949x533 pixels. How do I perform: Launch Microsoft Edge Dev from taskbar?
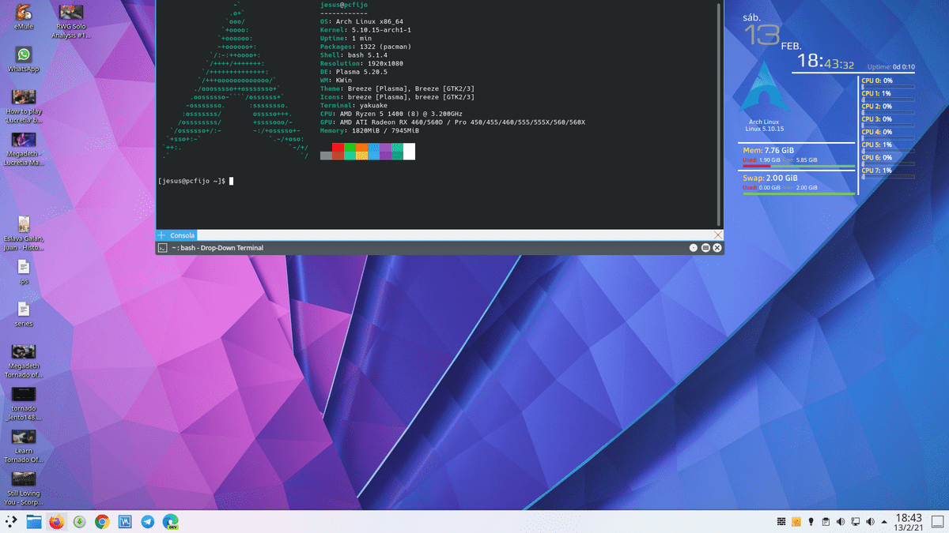pos(170,521)
